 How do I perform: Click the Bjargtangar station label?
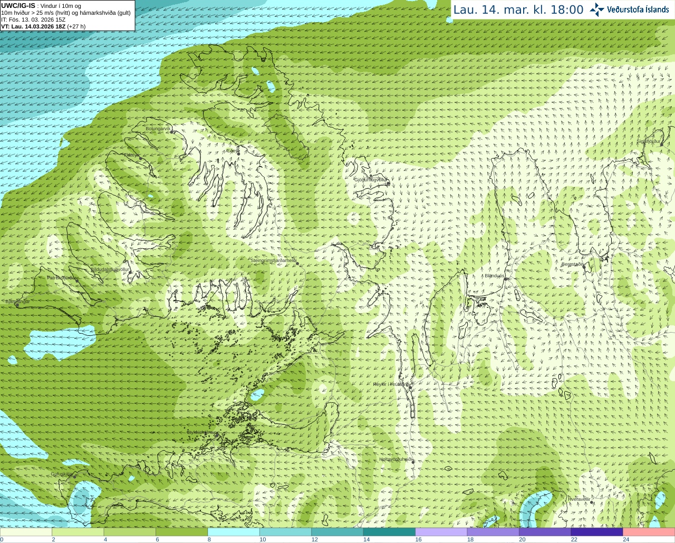17,302
